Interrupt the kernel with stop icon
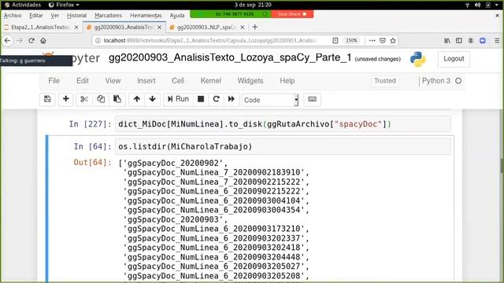This screenshot has width=504, height=283. click(x=201, y=99)
